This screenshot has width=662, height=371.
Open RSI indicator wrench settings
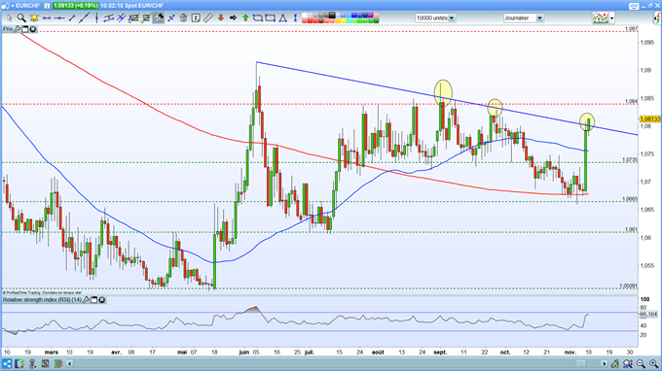[x=86, y=300]
